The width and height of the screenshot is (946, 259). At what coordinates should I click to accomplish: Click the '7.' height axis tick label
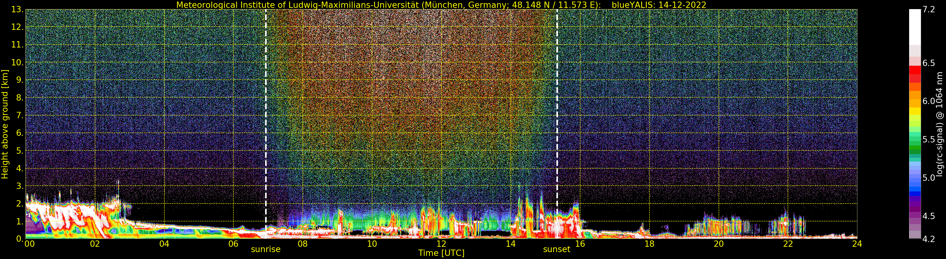[20, 115]
